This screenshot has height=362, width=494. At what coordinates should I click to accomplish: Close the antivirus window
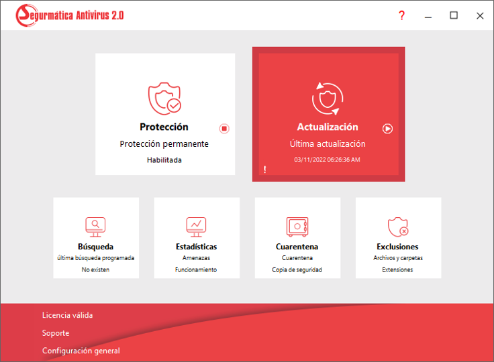click(x=480, y=15)
